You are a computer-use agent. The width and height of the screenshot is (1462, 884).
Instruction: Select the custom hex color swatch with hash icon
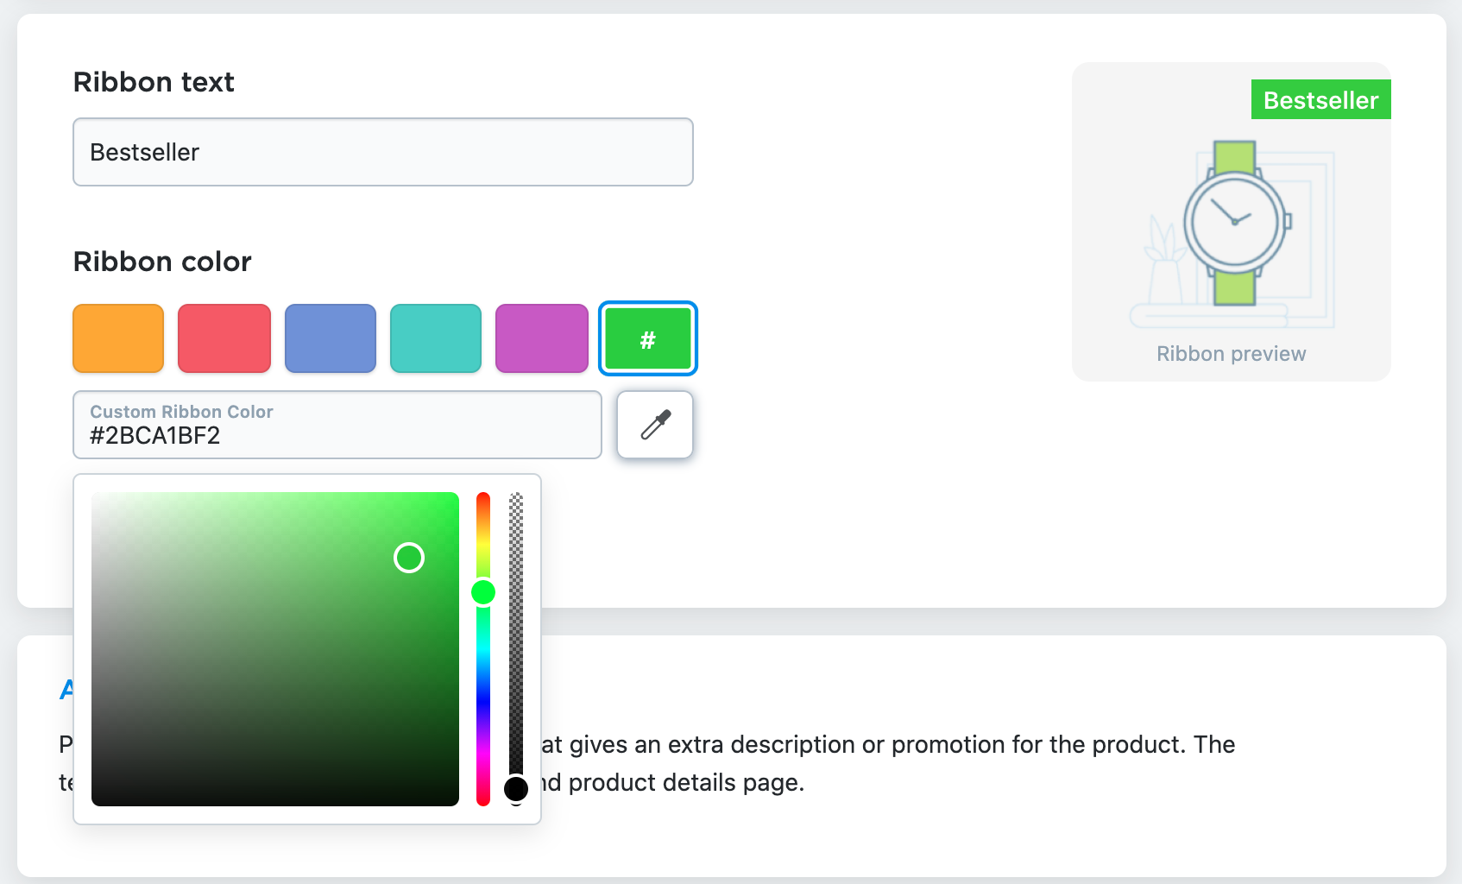(647, 338)
